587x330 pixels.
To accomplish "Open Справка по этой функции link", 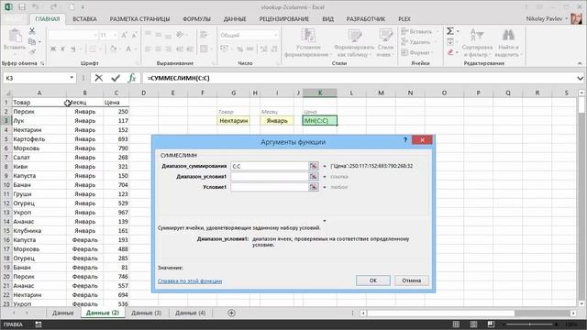I will (x=190, y=281).
